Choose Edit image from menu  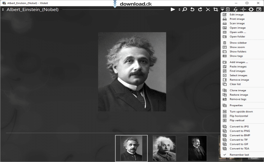(x=236, y=15)
